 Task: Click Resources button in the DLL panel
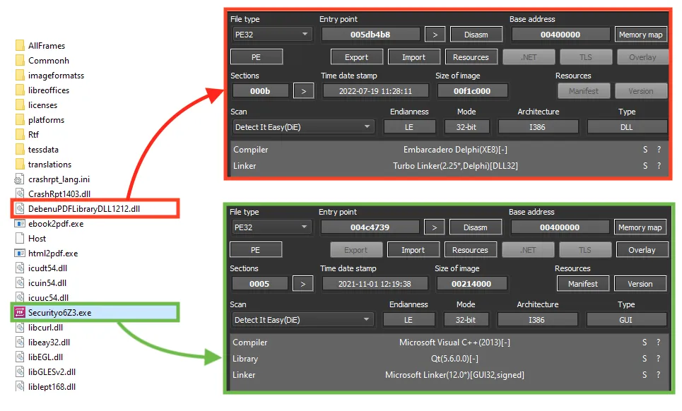(471, 57)
